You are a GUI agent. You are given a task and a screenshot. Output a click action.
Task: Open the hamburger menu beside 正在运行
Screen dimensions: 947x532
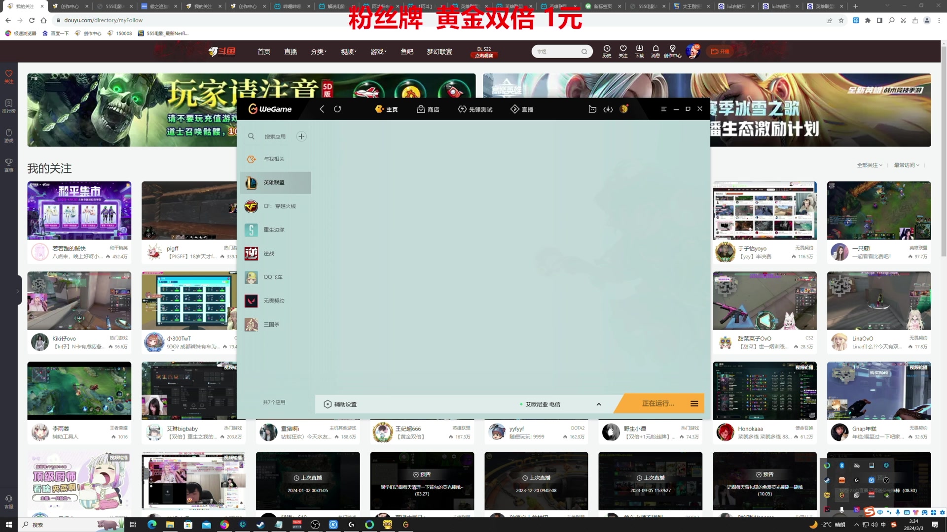click(694, 403)
